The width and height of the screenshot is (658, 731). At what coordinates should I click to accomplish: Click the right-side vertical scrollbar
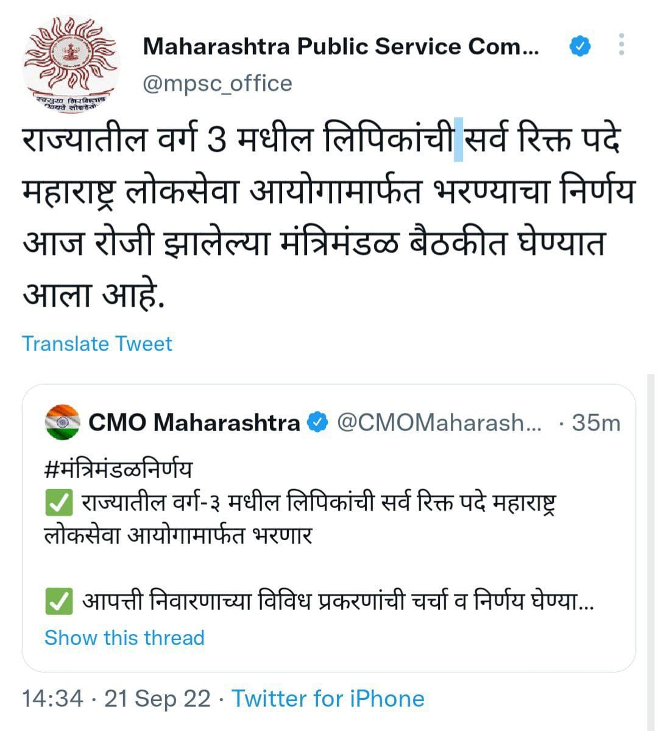(651, 552)
